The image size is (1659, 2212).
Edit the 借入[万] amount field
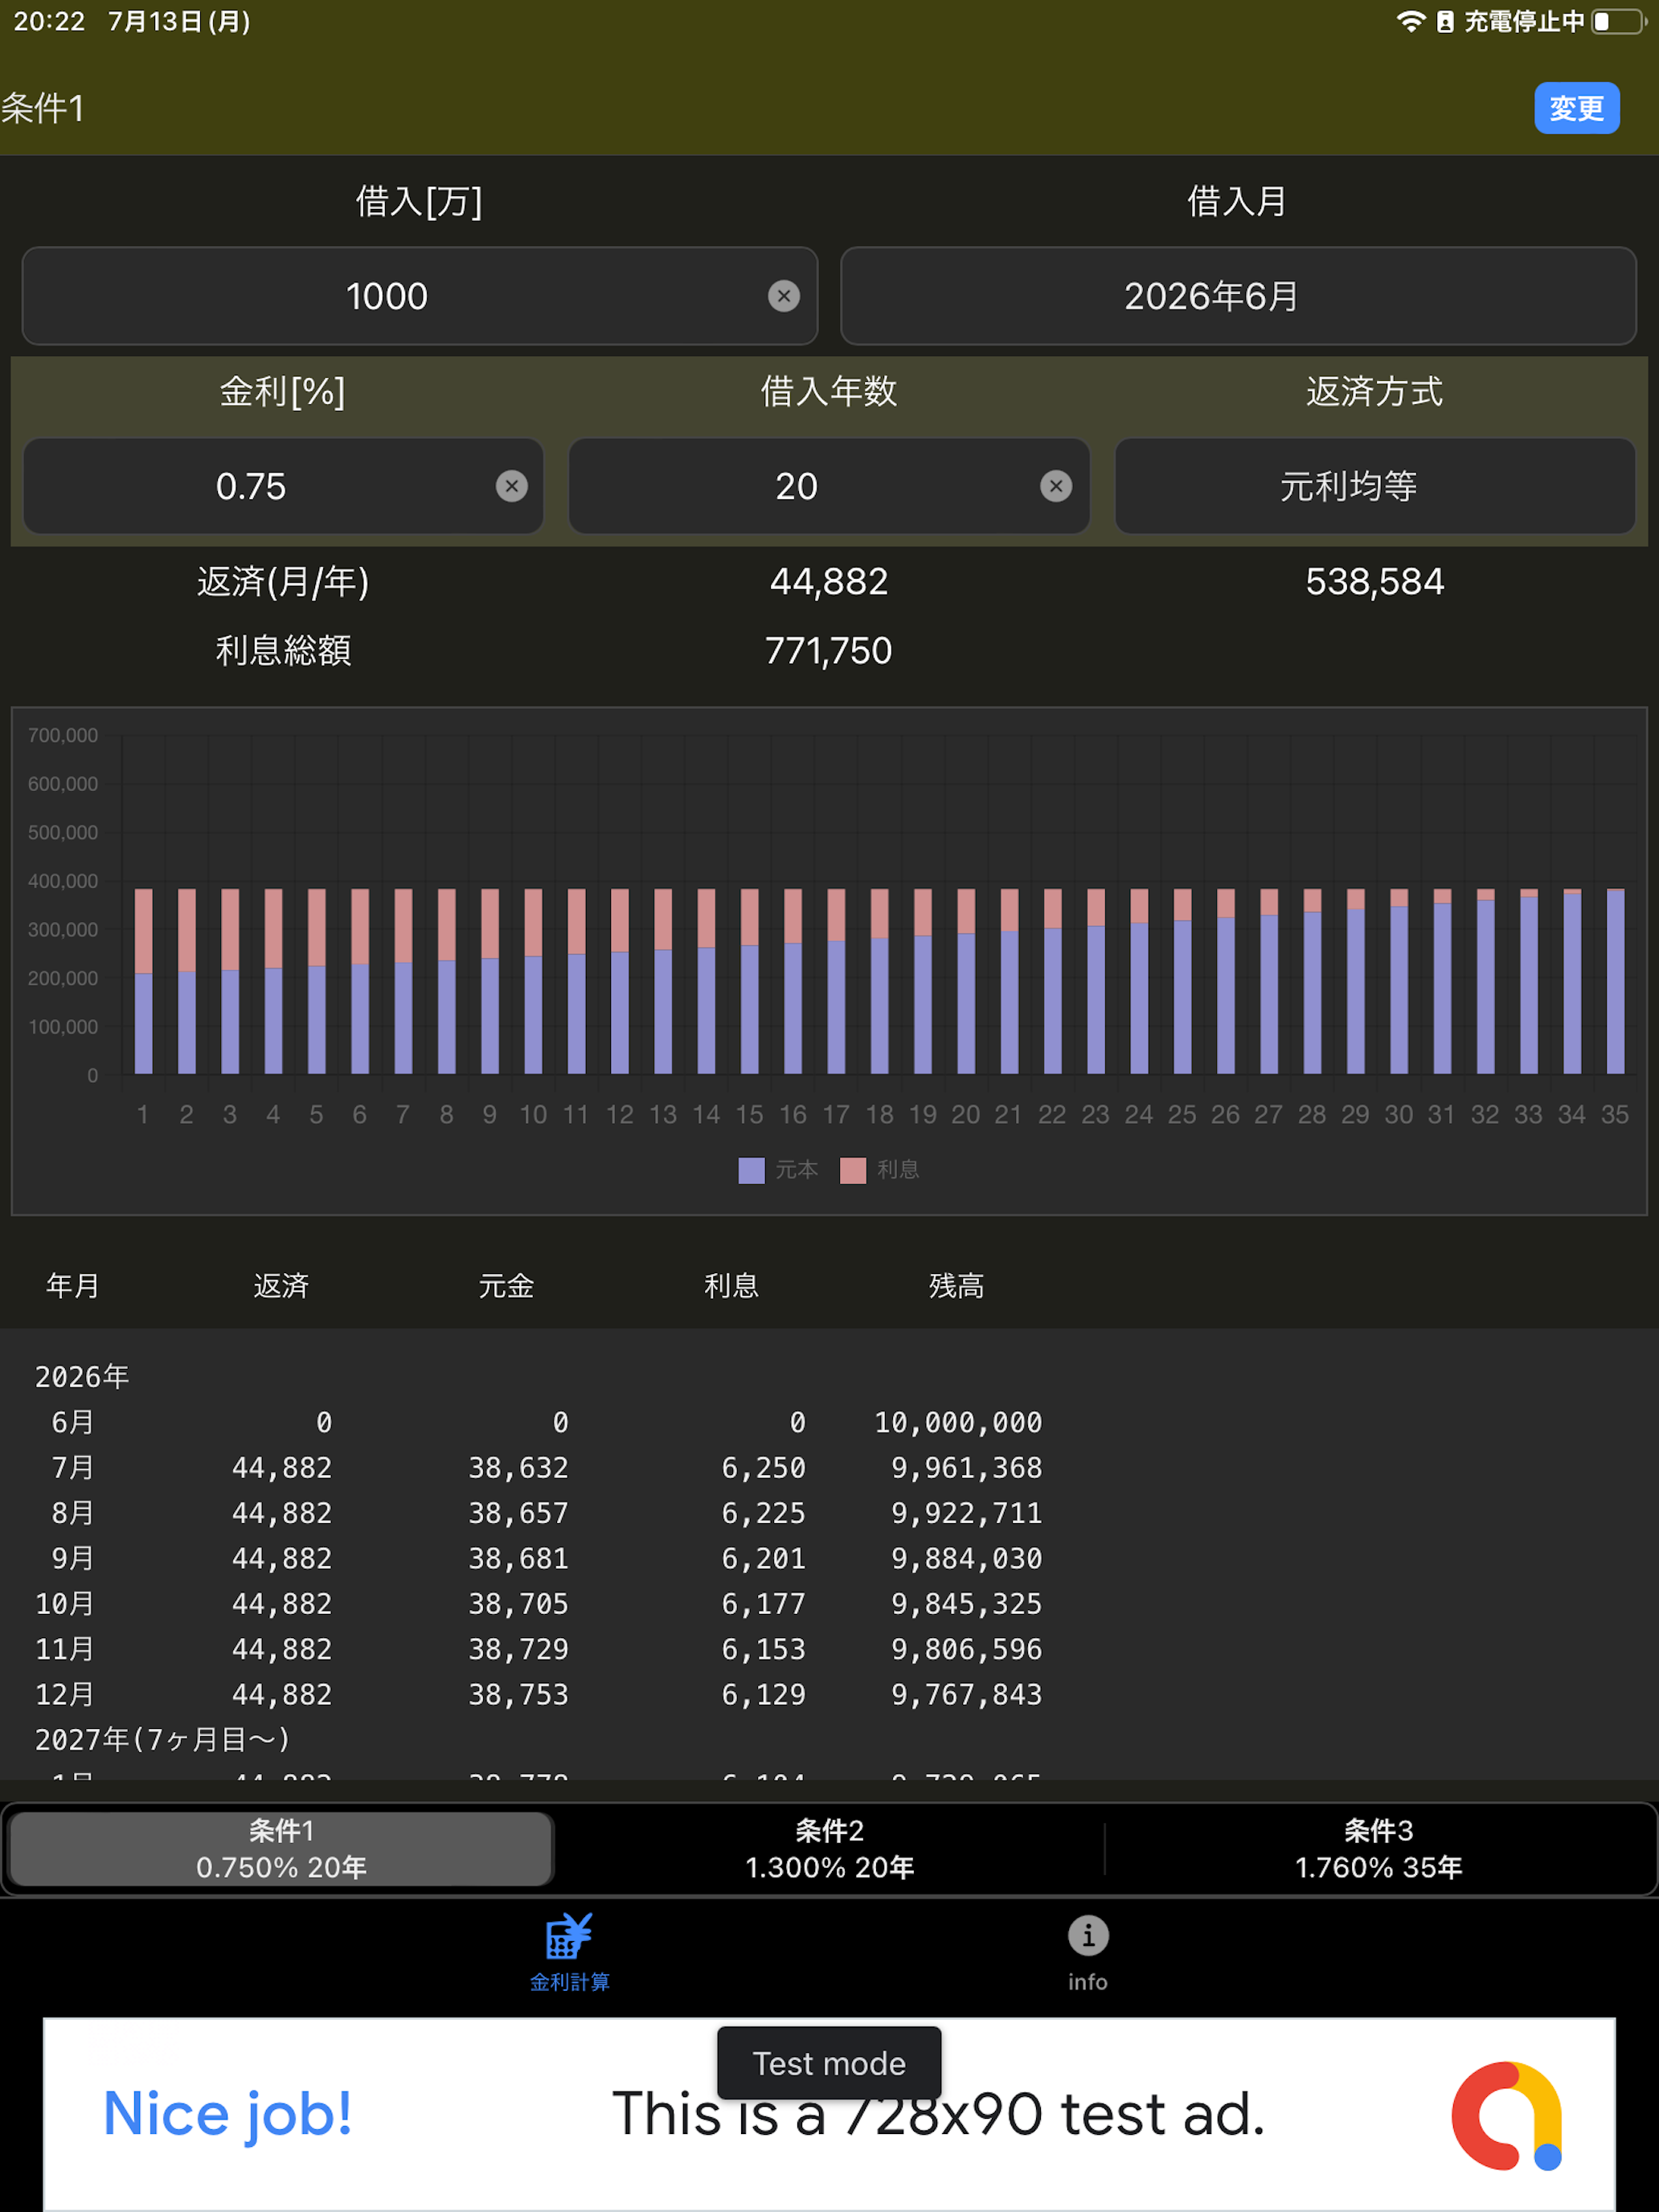[420, 296]
